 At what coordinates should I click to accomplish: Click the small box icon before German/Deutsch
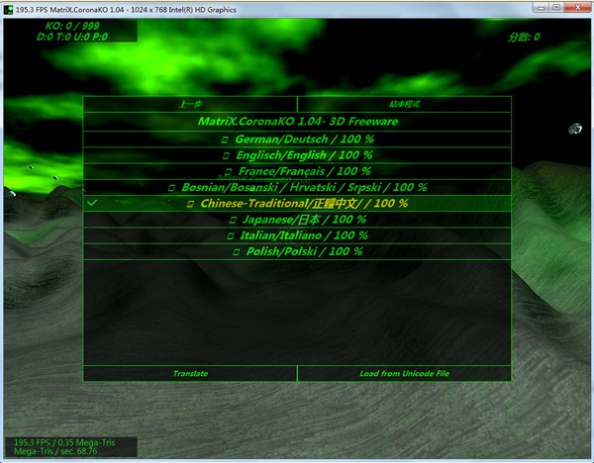225,139
